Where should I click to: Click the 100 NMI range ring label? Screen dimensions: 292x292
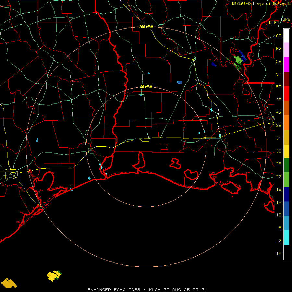tap(146, 27)
